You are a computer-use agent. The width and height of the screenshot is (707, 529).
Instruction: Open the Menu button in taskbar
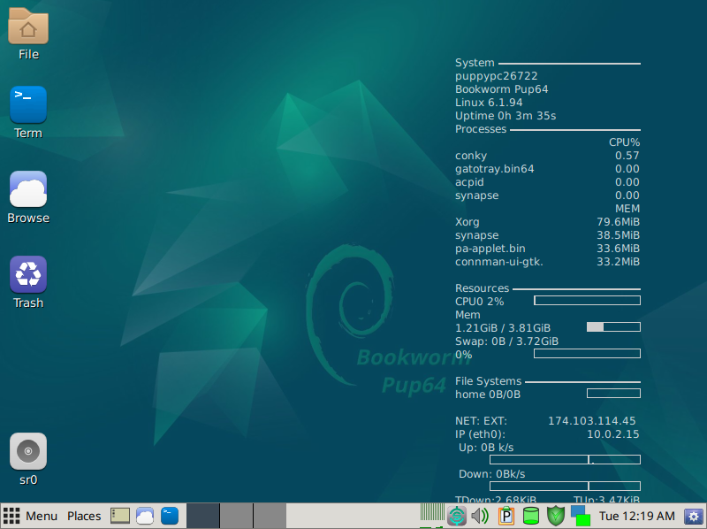pos(31,516)
